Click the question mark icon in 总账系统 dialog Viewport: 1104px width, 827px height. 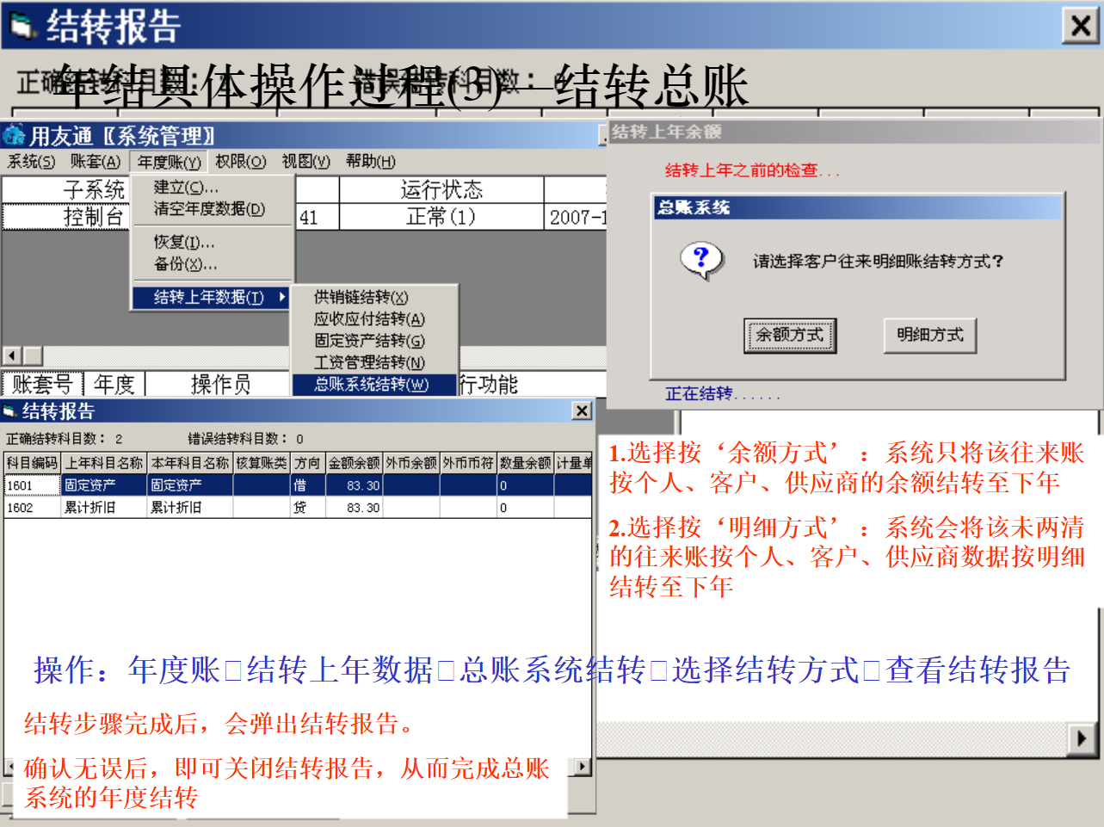point(701,259)
